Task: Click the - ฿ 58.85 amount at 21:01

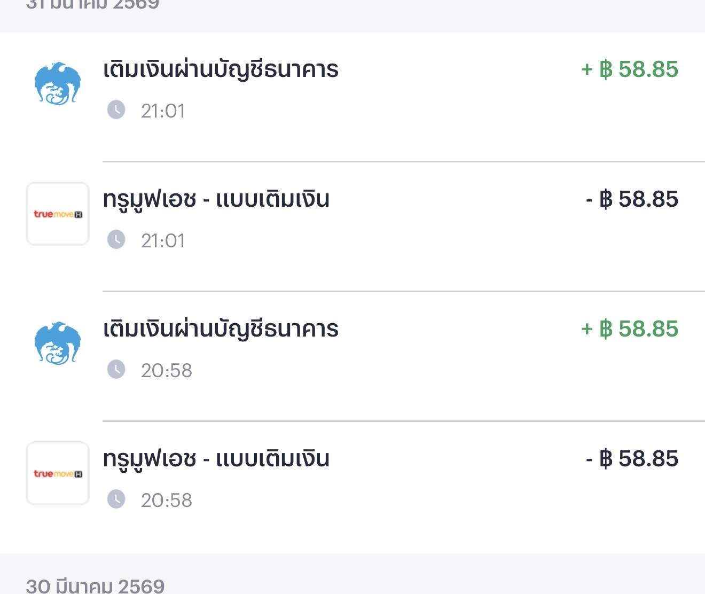Action: pos(632,199)
